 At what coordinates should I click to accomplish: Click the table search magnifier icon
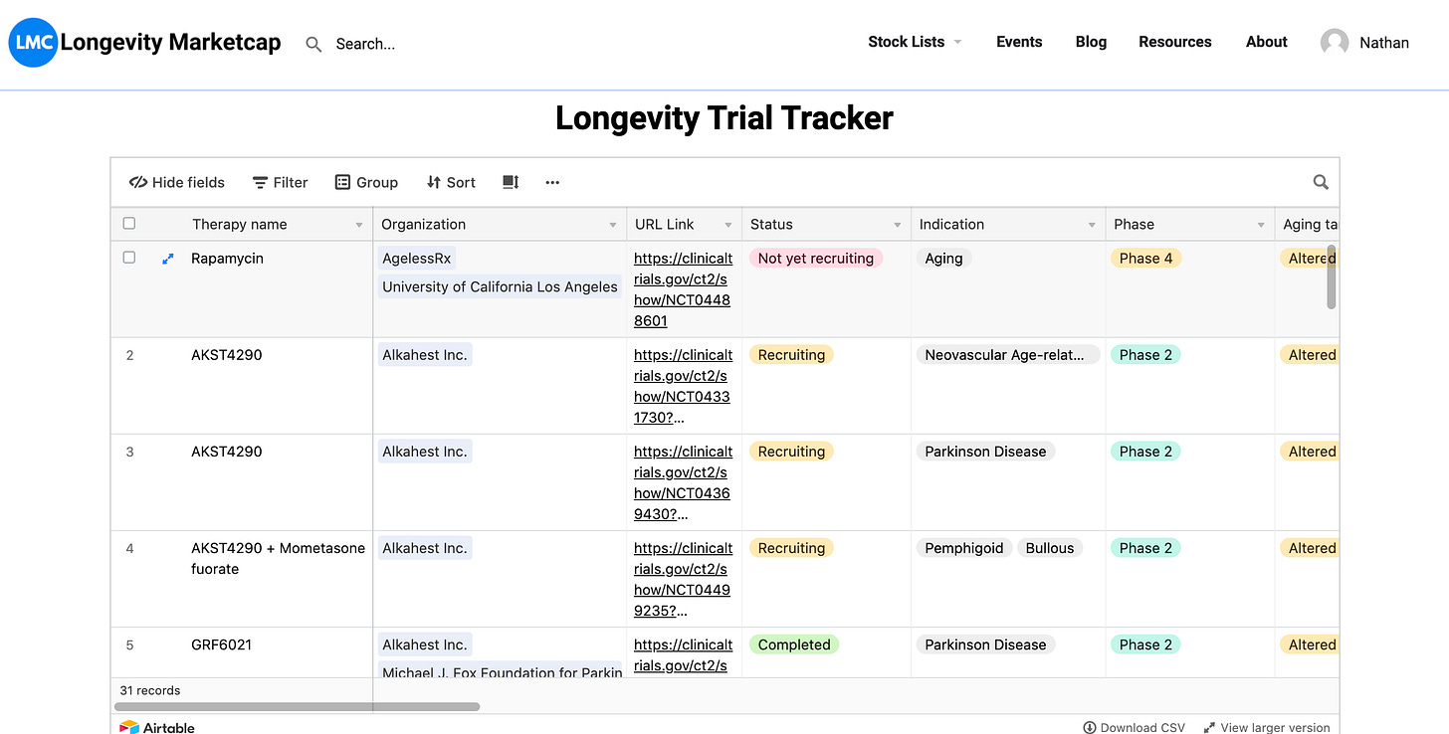coord(1321,182)
